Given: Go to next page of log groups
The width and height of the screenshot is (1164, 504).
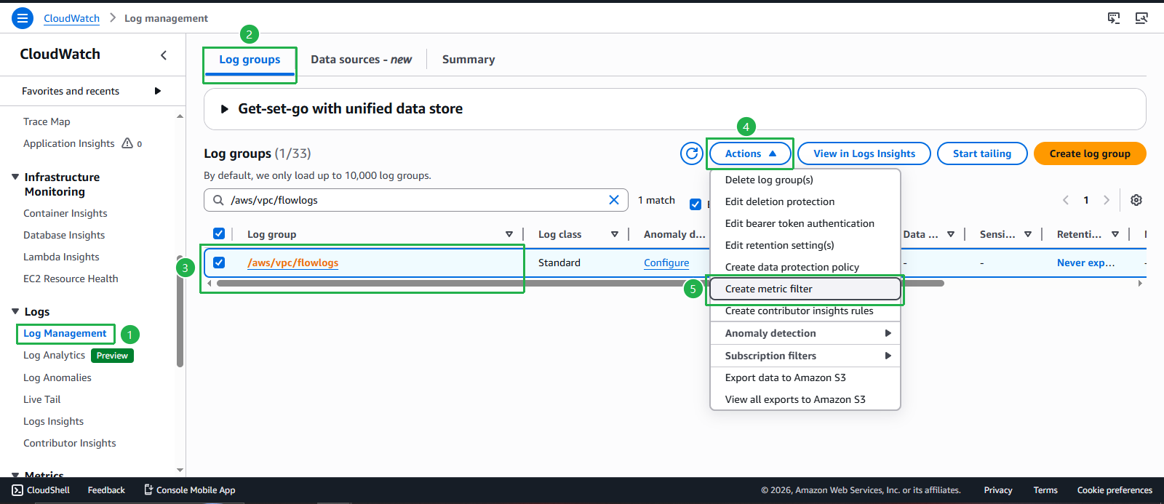Looking at the screenshot, I should pos(1107,200).
